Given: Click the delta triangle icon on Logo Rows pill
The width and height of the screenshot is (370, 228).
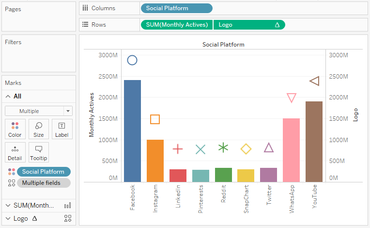Looking at the screenshot, I should (277, 25).
